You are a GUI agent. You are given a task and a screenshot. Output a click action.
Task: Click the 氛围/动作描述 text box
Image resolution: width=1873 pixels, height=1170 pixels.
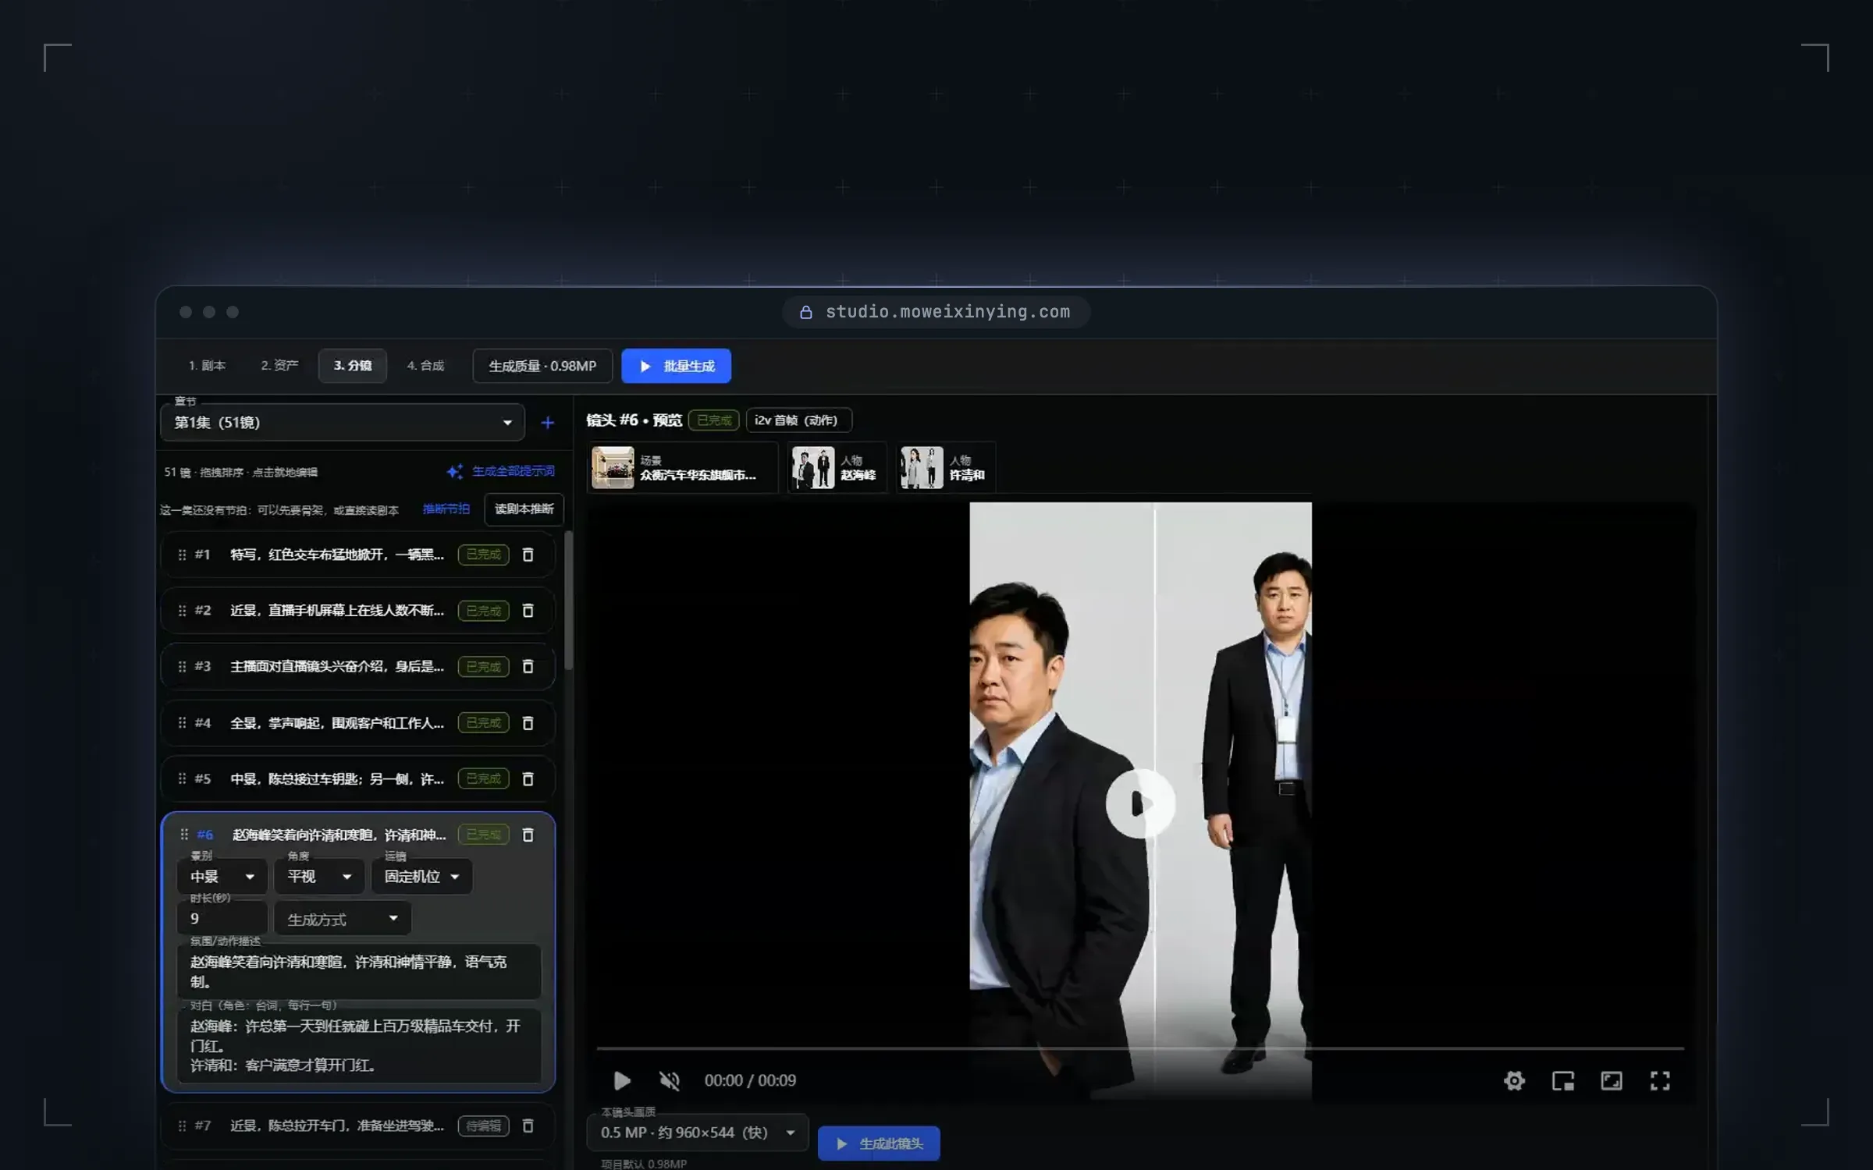[359, 972]
